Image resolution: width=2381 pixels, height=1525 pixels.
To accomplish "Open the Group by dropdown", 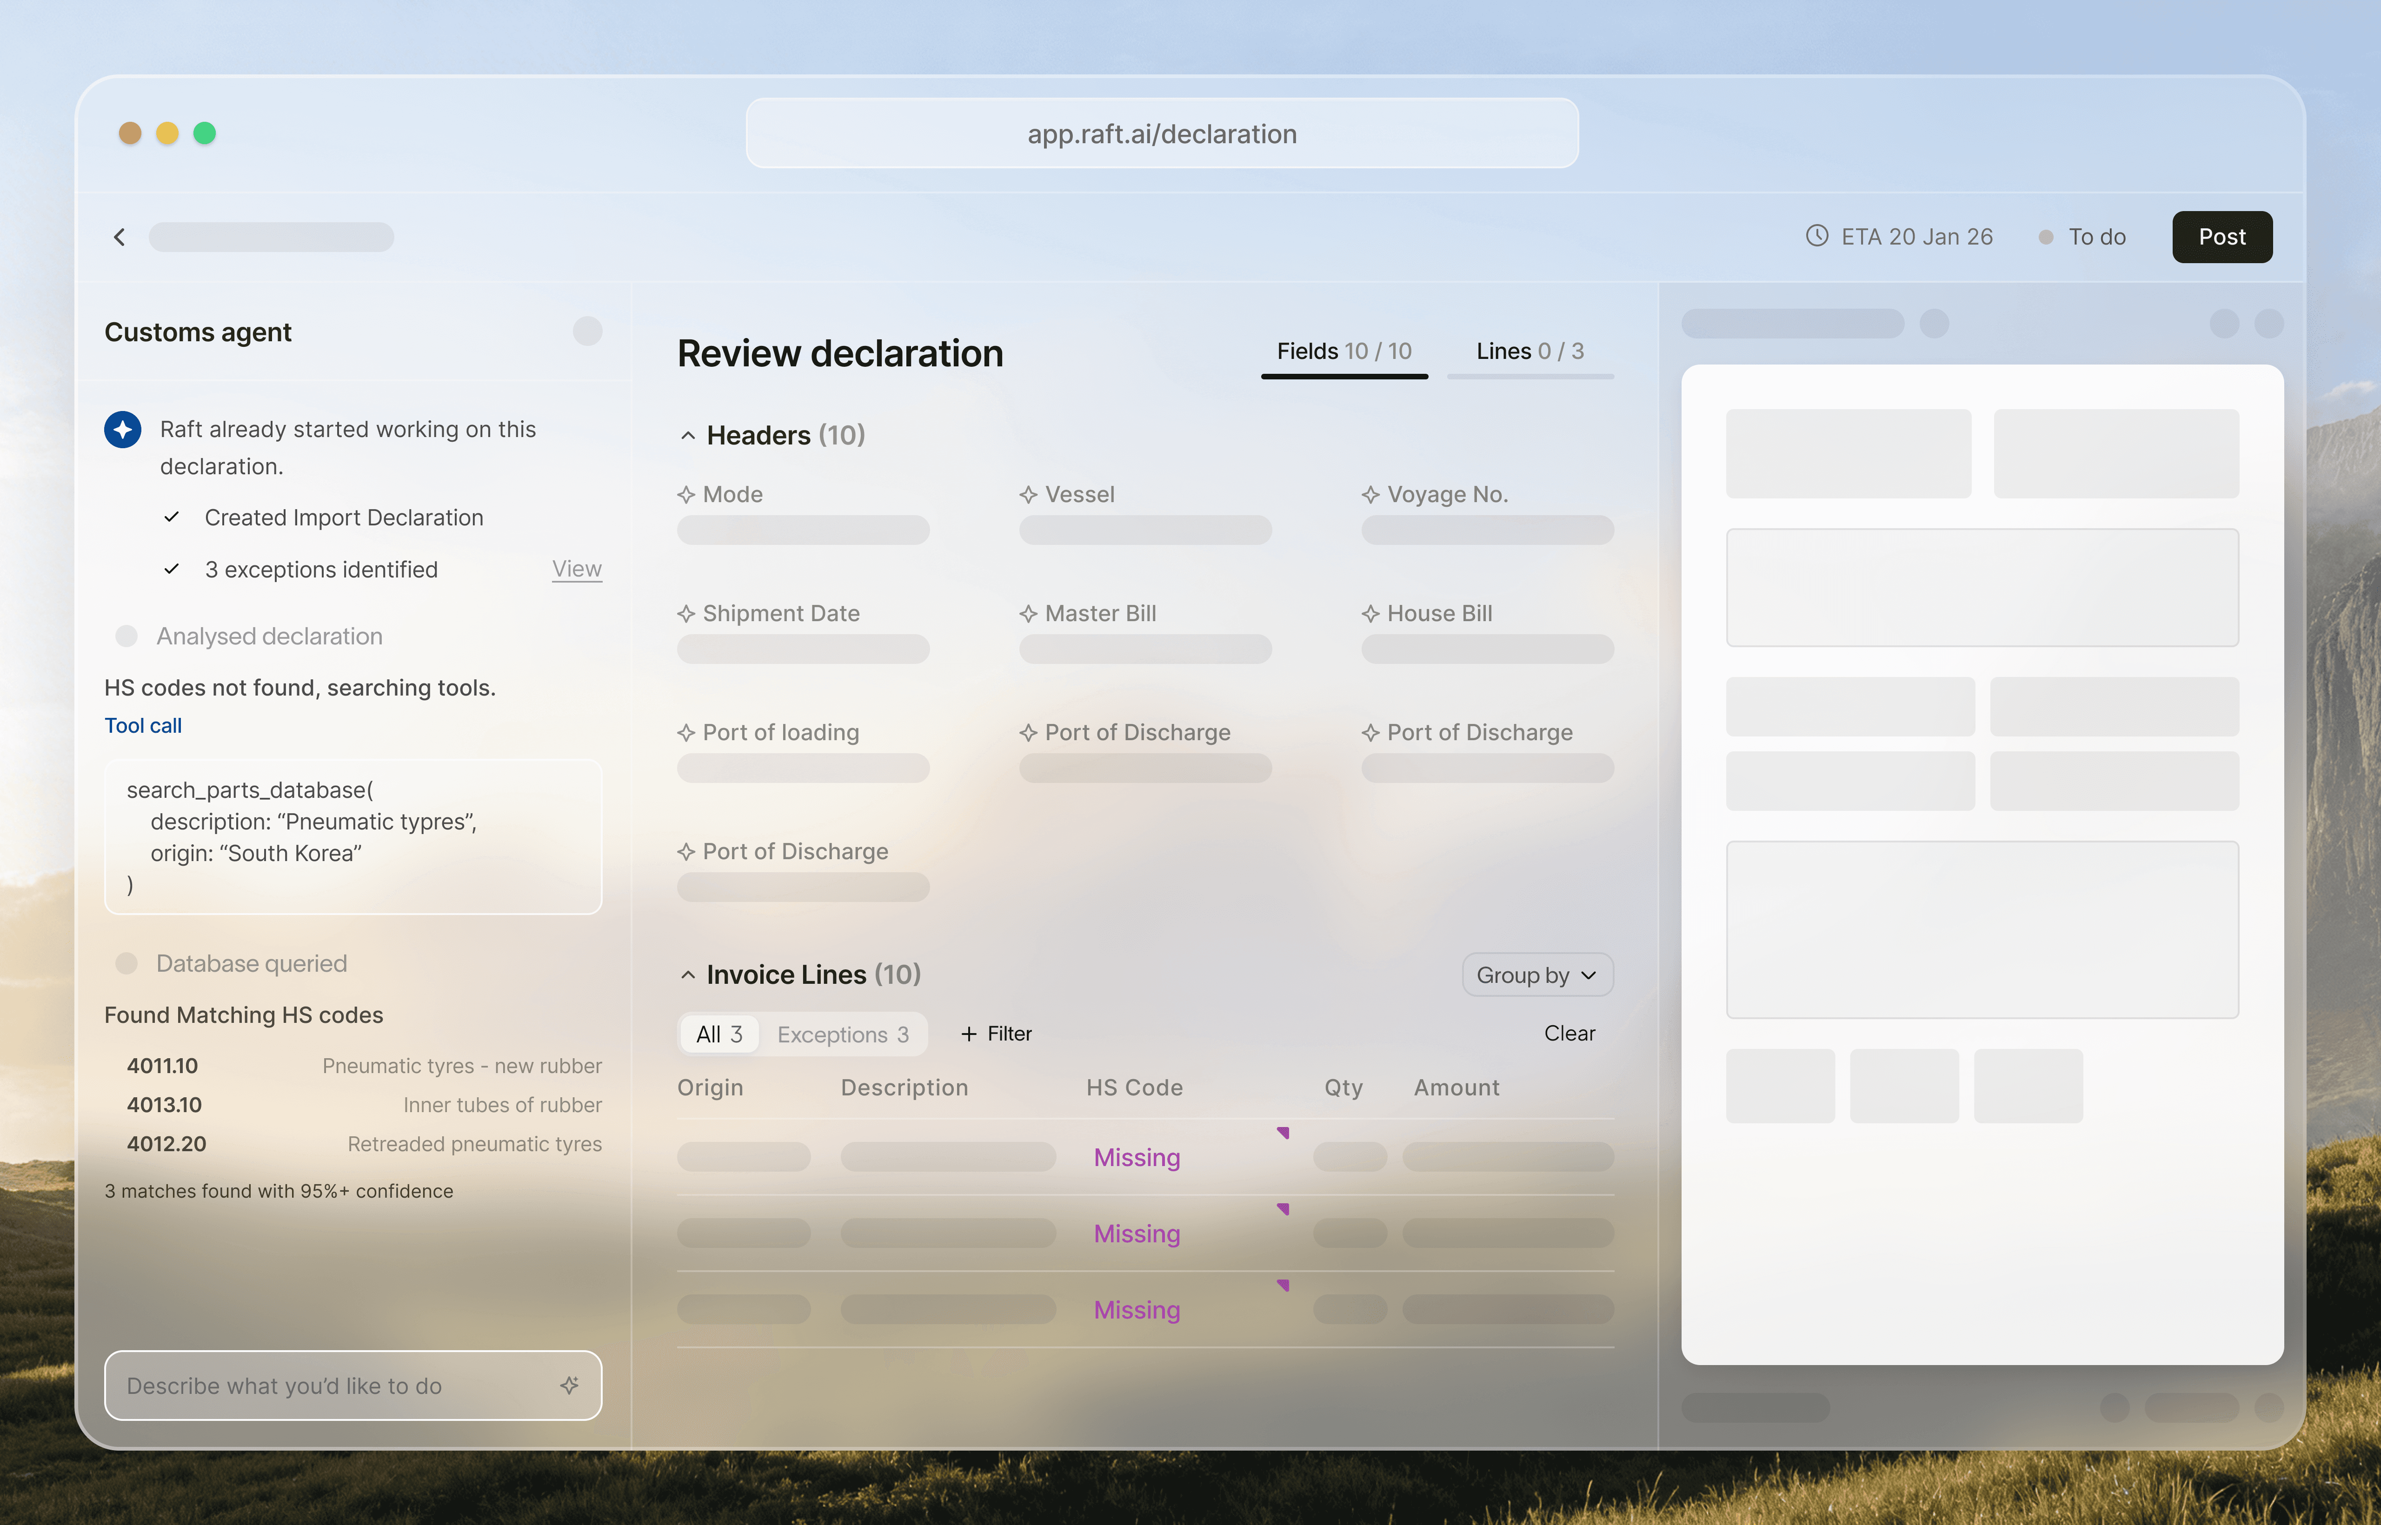I will pos(1536,975).
